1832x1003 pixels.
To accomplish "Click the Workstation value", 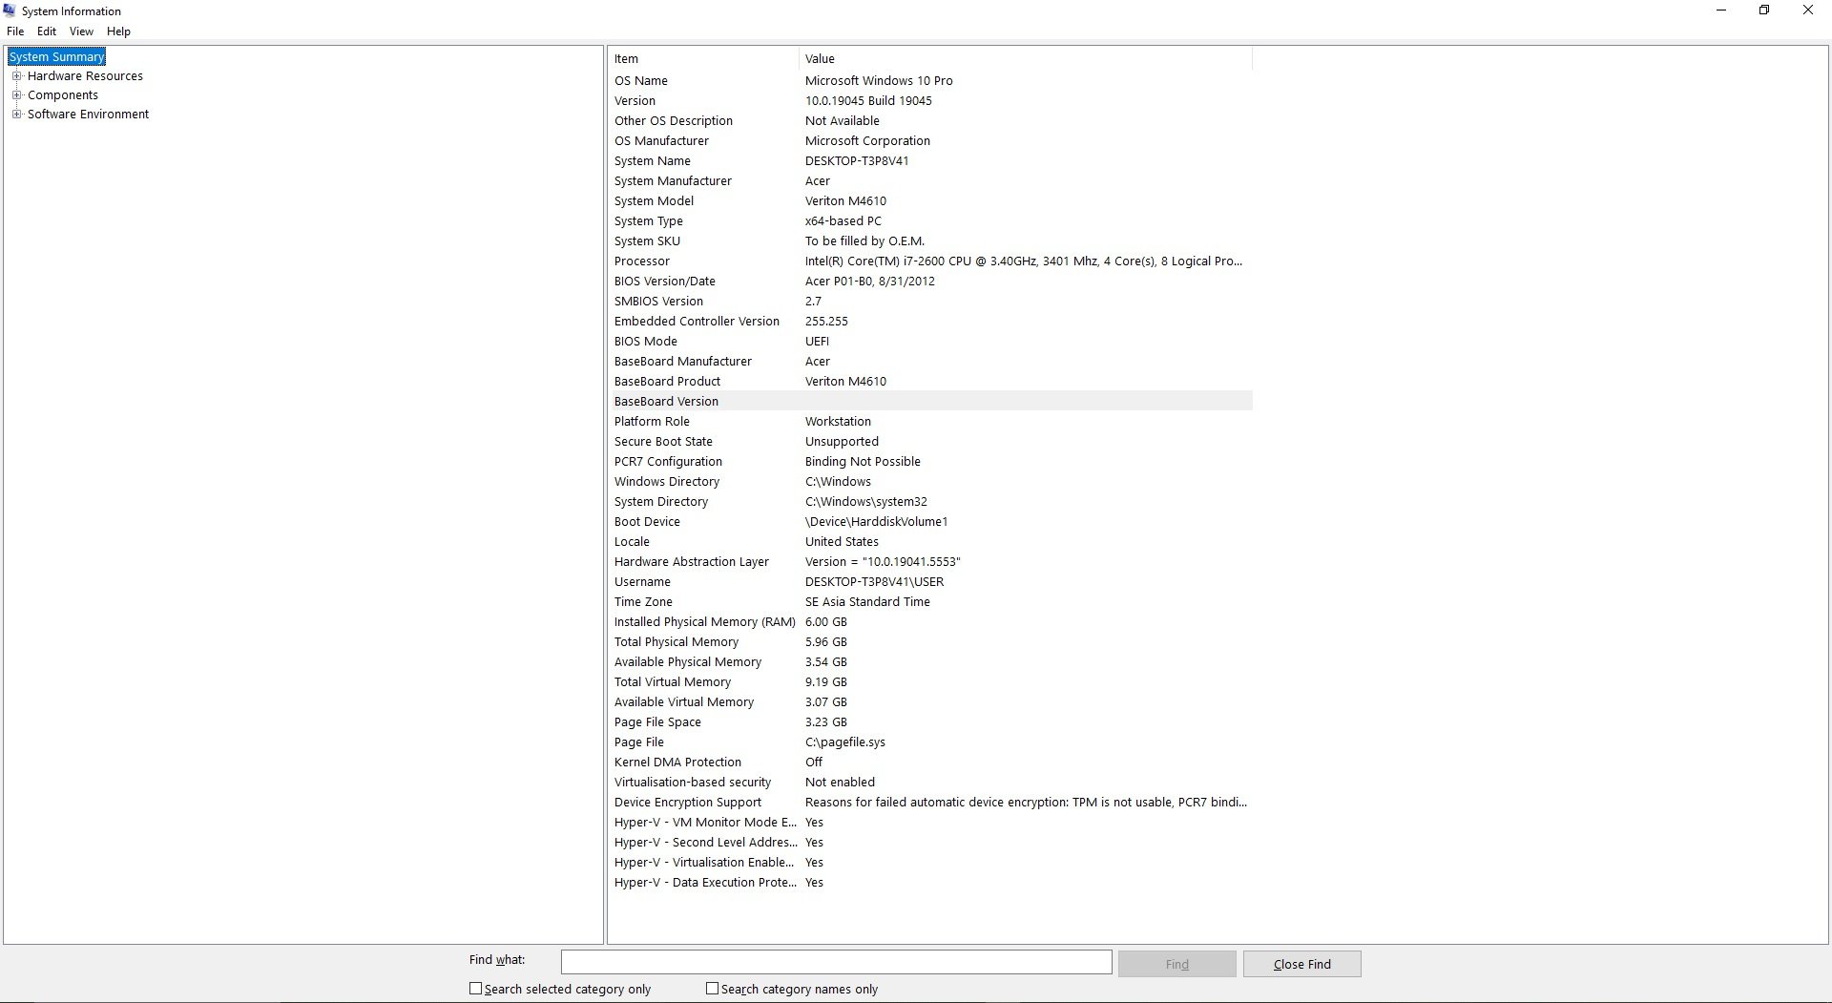I will [838, 422].
